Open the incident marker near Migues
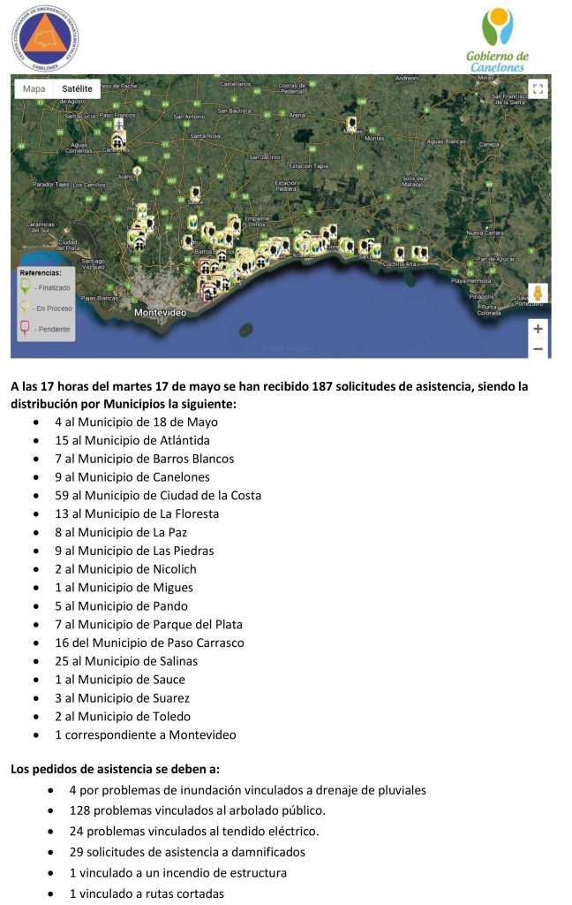The image size is (572, 905). pos(350,124)
